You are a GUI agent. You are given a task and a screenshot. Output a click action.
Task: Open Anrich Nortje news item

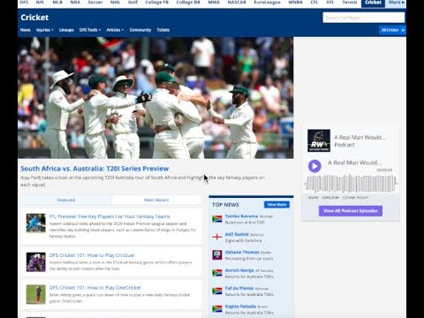click(239, 270)
